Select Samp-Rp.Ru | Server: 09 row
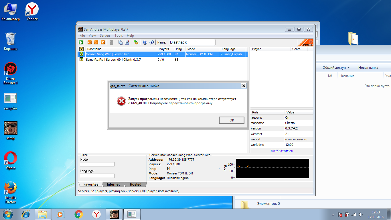The height and width of the screenshot is (220, 391). pyautogui.click(x=163, y=60)
